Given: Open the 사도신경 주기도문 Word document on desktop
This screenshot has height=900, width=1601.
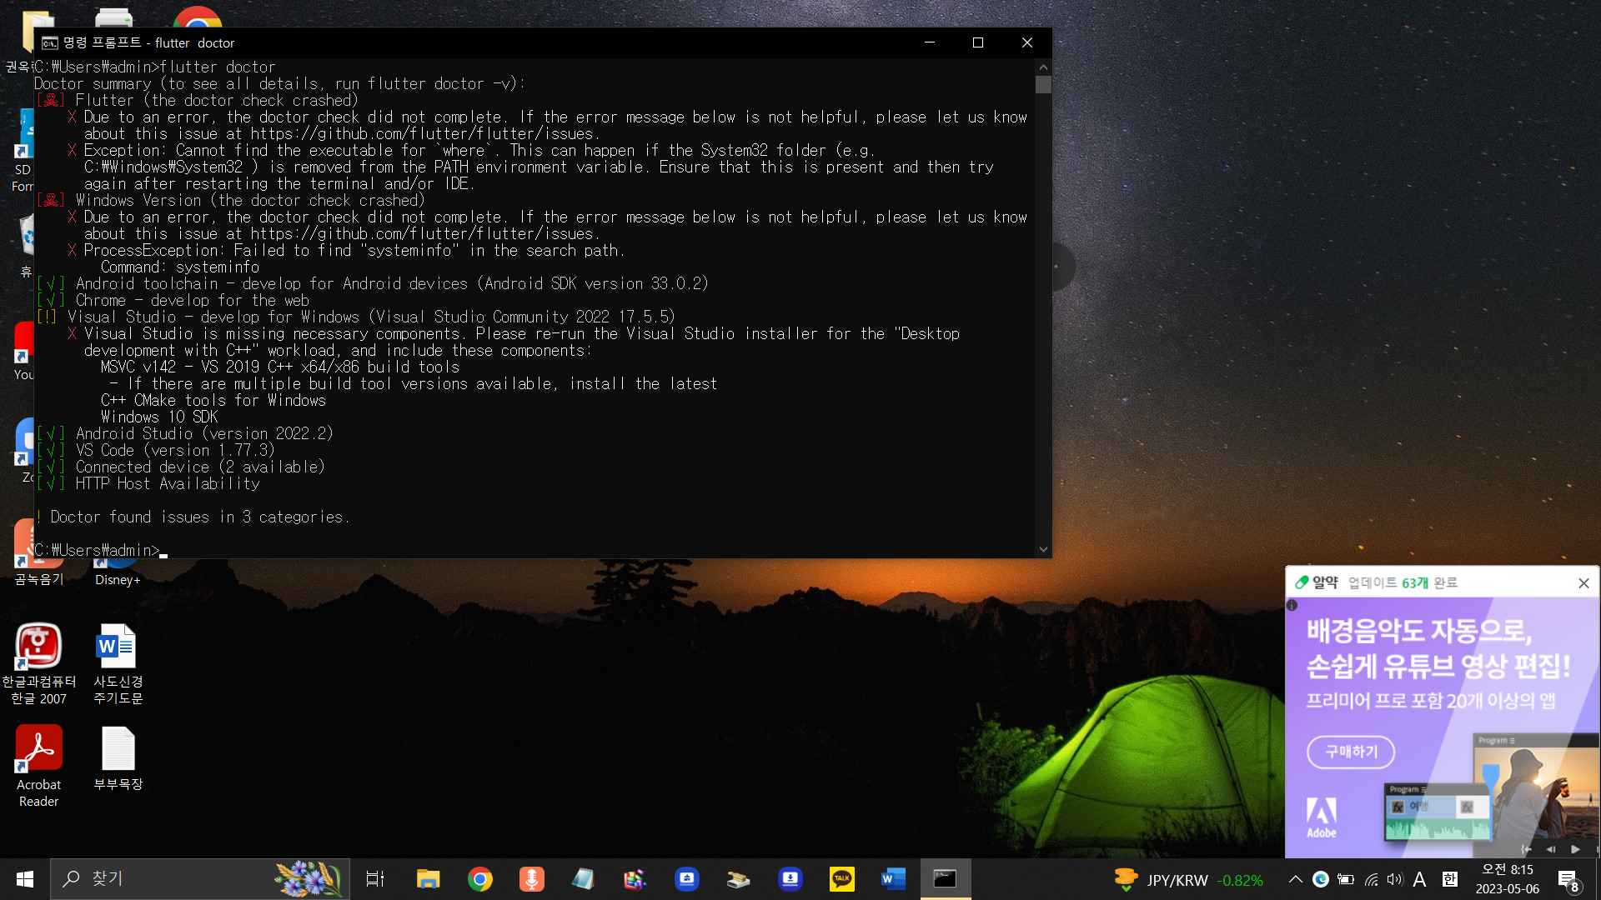Looking at the screenshot, I should tap(118, 664).
